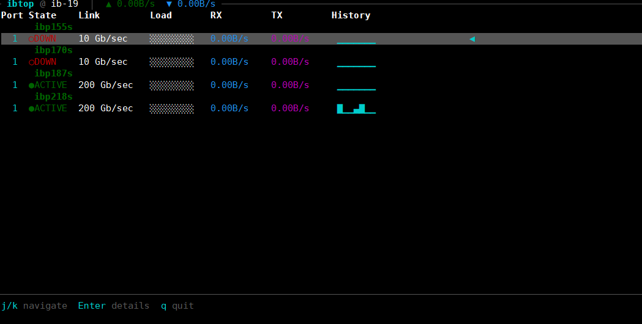Click the 10 Gb/sec link speed for ibp155s
Screen dimensions: 642x324
[x=103, y=39]
